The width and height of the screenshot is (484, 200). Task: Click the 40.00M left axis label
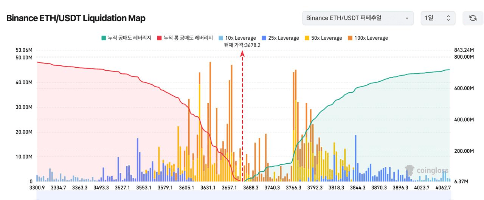[24, 82]
